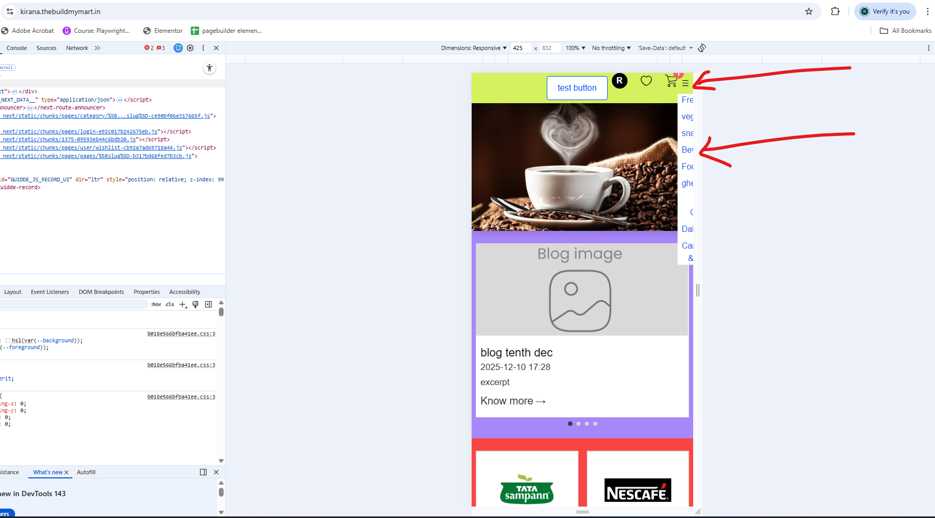This screenshot has height=518, width=935.
Task: Open the AI assistance icon in DevTools toolbar
Action: [178, 48]
